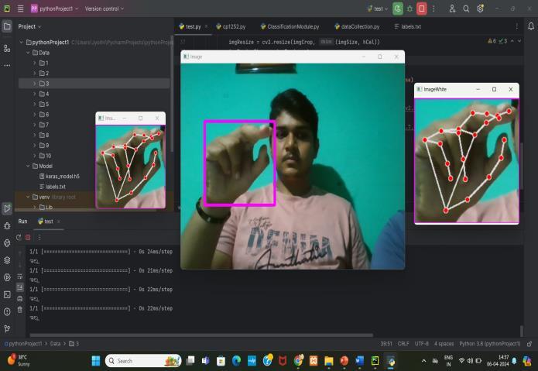The image size is (538, 371).
Task: Click Data breadcrumb in status bar
Action: [x=55, y=344]
